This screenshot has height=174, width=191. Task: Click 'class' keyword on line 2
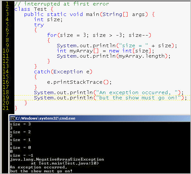tap(22, 9)
